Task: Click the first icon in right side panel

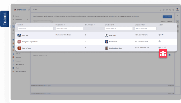Action: click(x=177, y=21)
